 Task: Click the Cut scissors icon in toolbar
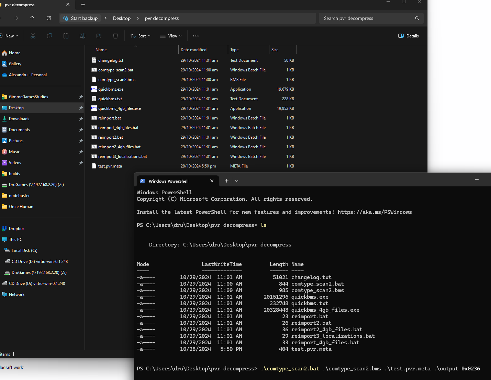coord(33,36)
